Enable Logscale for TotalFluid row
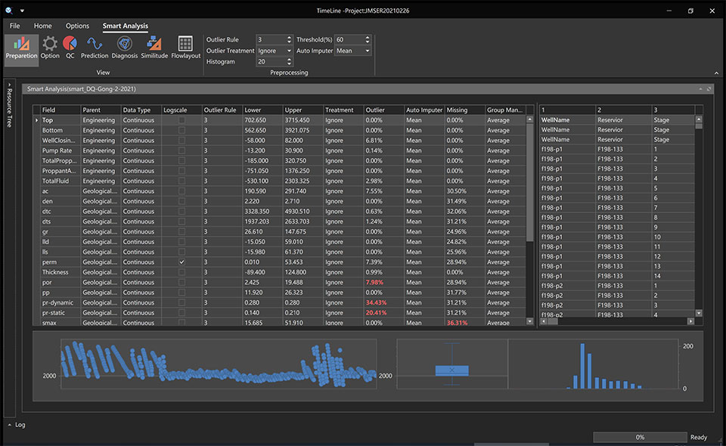Viewport: 726px width, 446px height. click(x=182, y=181)
